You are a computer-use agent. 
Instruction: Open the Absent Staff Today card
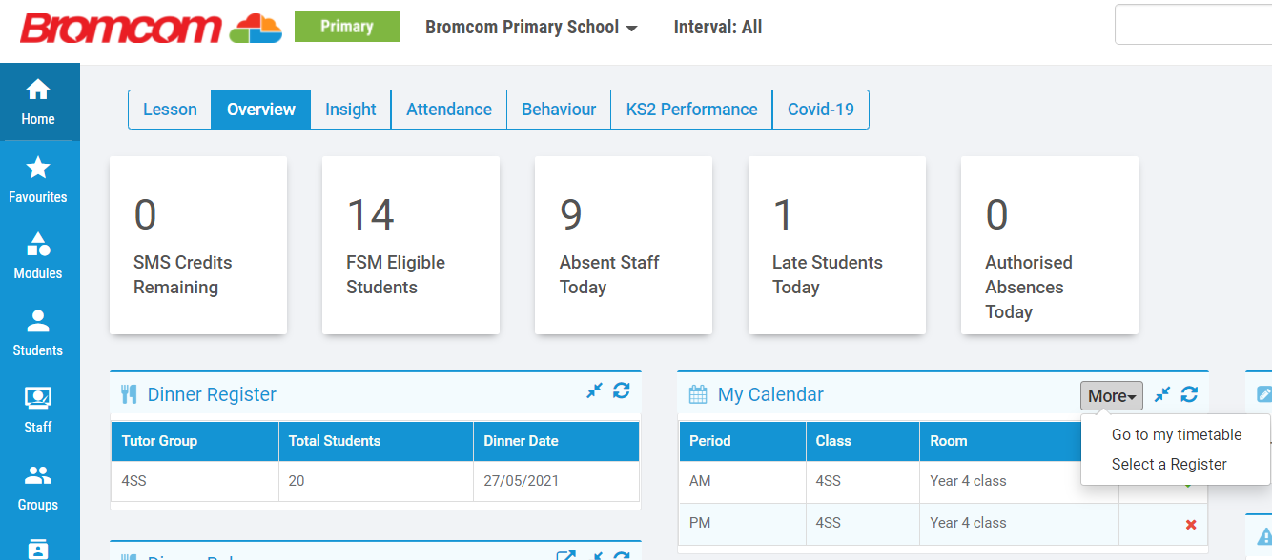(x=623, y=245)
